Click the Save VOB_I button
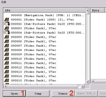The image size is (106, 98). (x=86, y=94)
